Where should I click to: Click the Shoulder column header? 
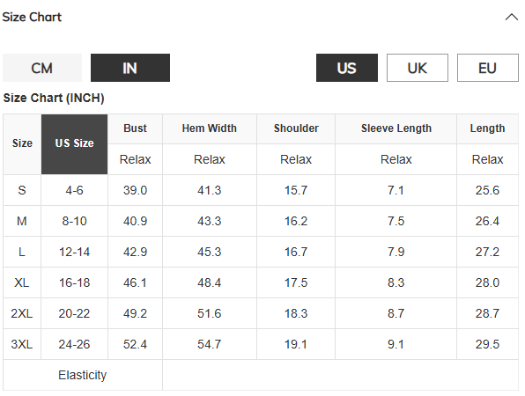coord(296,128)
